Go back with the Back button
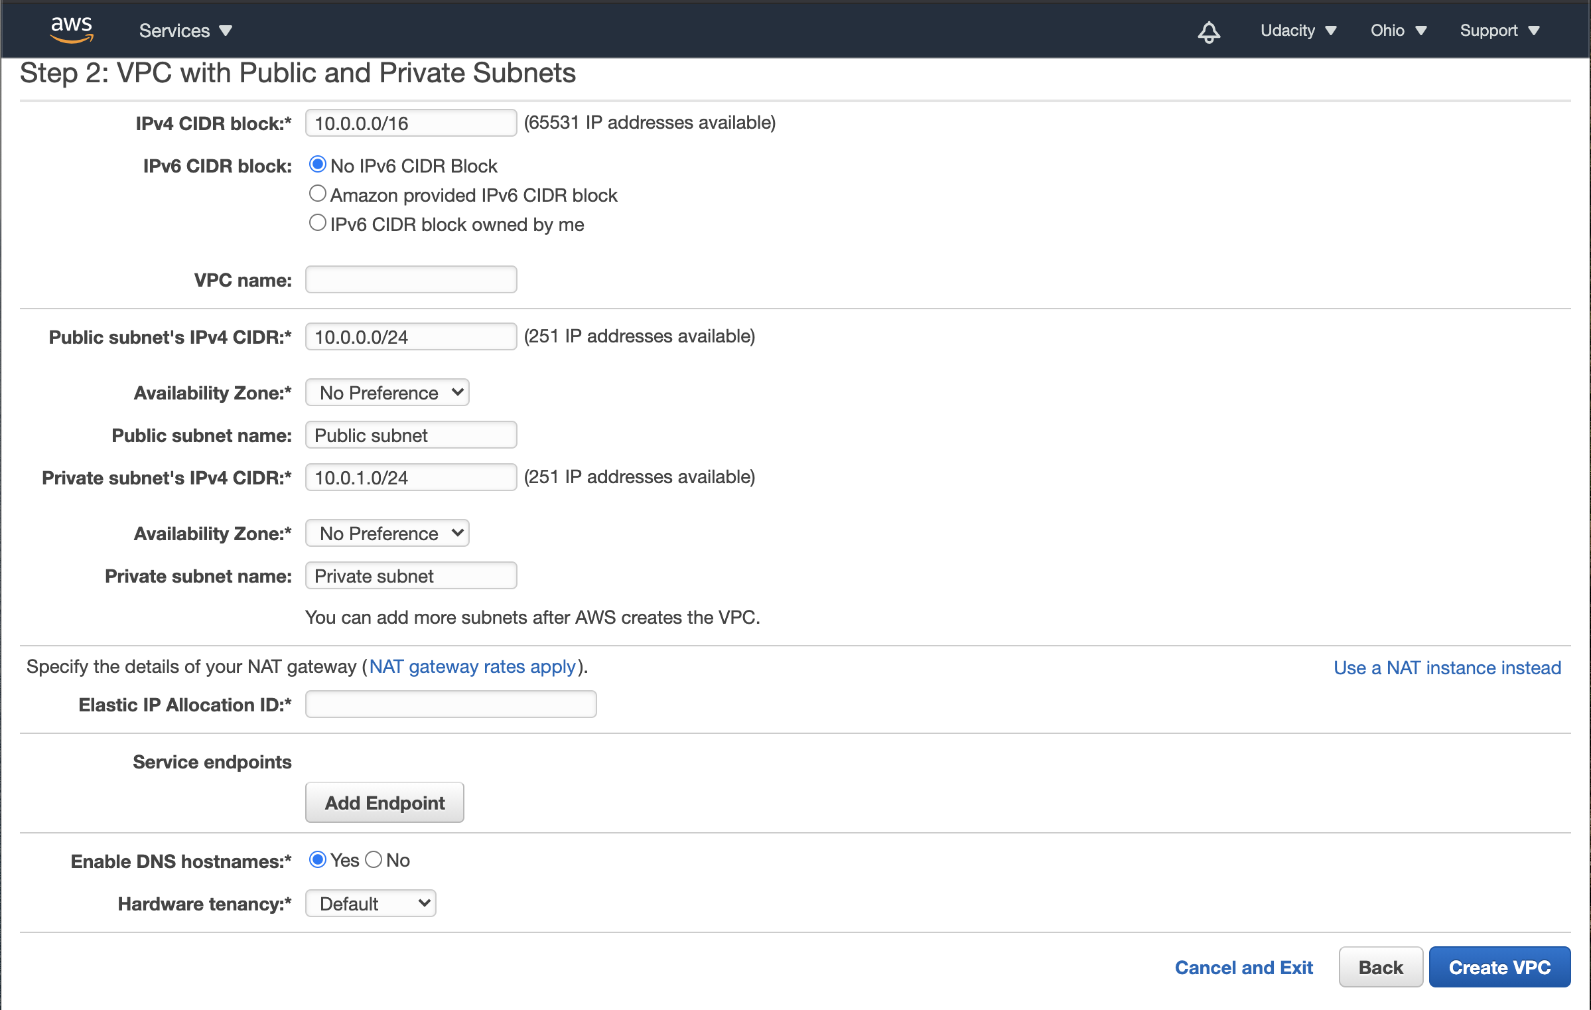The image size is (1591, 1010). [1381, 968]
